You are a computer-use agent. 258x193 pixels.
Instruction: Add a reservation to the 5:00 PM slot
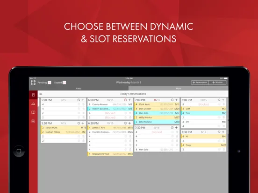pyautogui.click(x=83, y=100)
